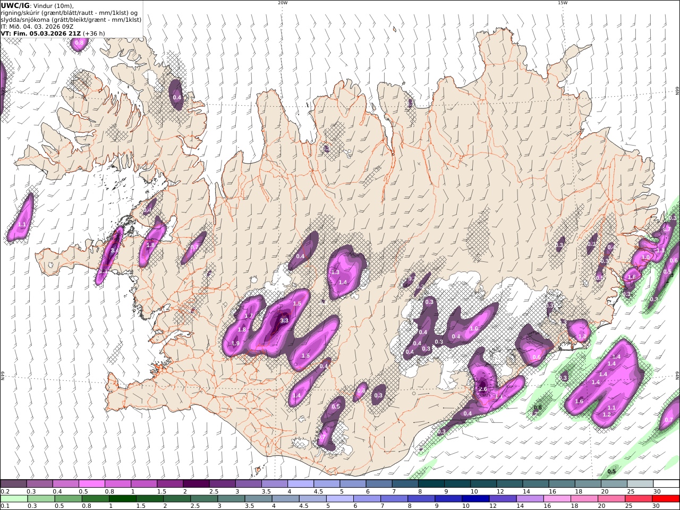Select the 'rigning/skúrir' legend description line
Viewport: 680px width, 510px height.
pos(69,13)
